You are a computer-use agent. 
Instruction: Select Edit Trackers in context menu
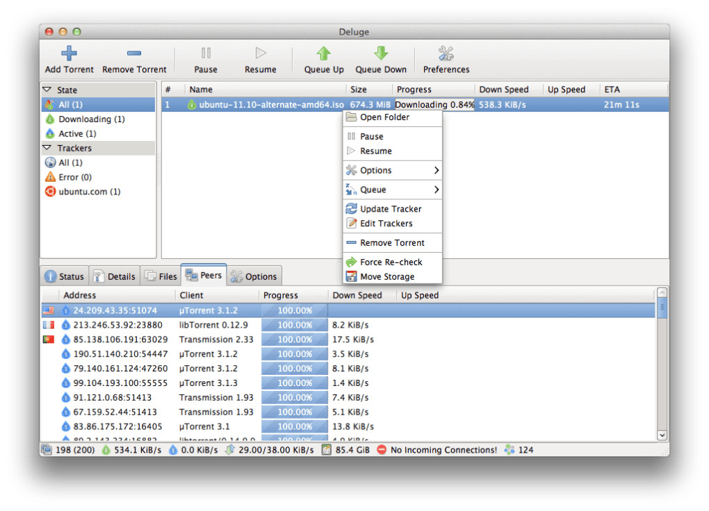(393, 223)
